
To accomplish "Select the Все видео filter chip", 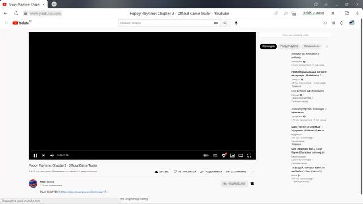I will (x=268, y=46).
